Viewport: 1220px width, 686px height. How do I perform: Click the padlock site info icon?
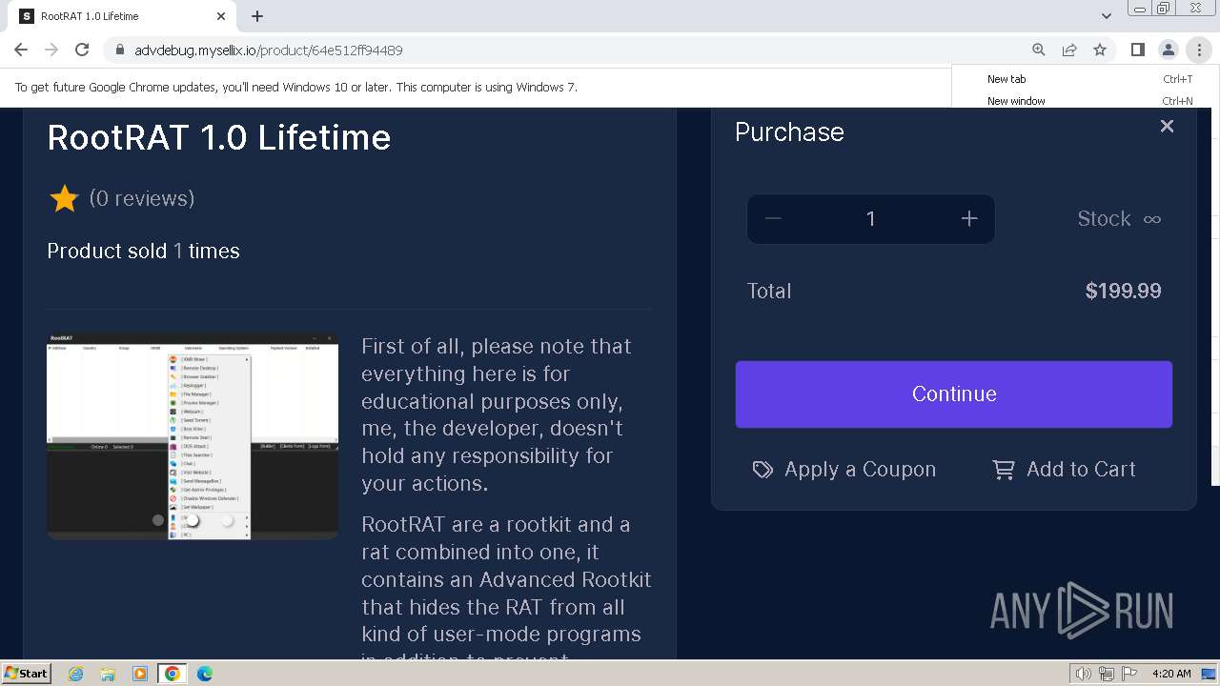pyautogui.click(x=120, y=50)
